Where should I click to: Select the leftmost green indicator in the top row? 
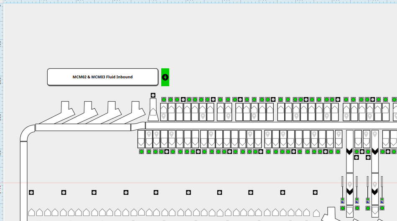(x=164, y=100)
